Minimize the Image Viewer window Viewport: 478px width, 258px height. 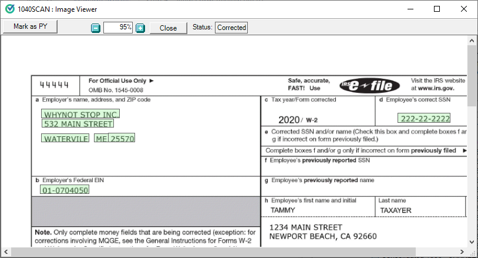click(x=409, y=9)
